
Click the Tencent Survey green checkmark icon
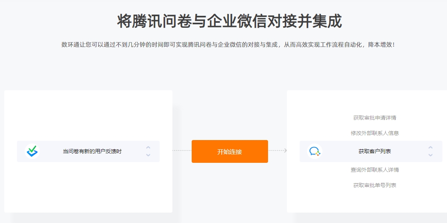[x=32, y=151]
